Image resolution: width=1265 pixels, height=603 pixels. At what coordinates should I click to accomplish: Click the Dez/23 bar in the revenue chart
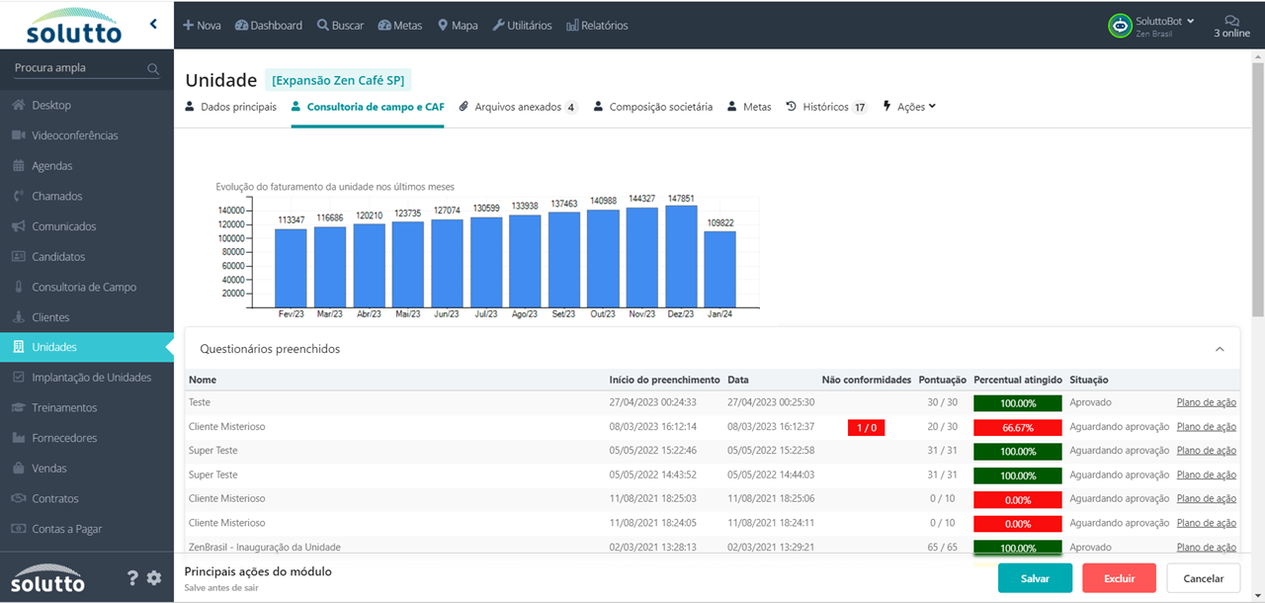coord(681,256)
